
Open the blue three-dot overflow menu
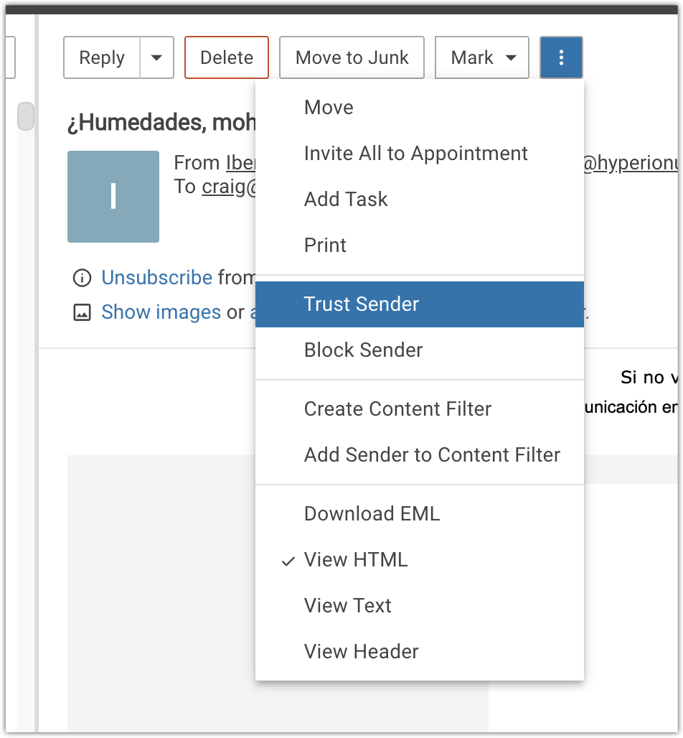point(561,57)
